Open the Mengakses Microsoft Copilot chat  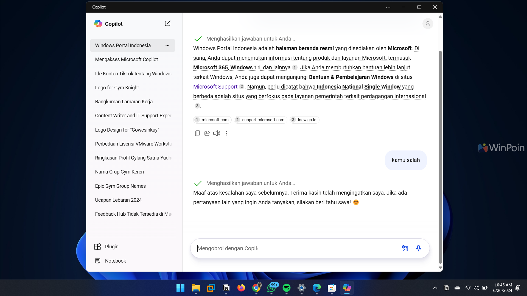(x=133, y=59)
